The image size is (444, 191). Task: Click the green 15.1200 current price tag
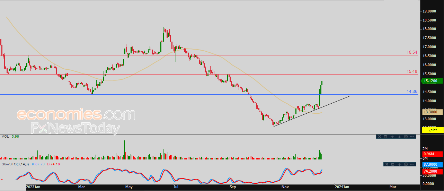tap(432, 81)
